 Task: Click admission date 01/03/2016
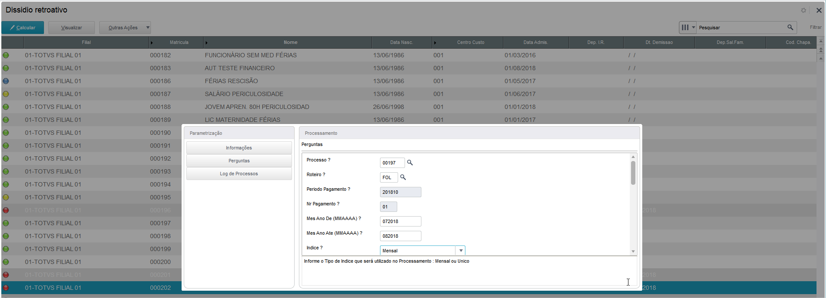(x=520, y=55)
